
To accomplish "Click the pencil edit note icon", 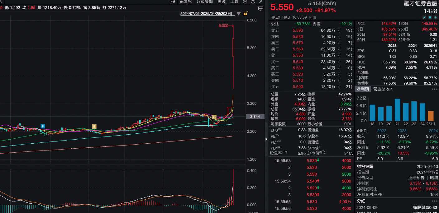I will pyautogui.click(x=424, y=17).
